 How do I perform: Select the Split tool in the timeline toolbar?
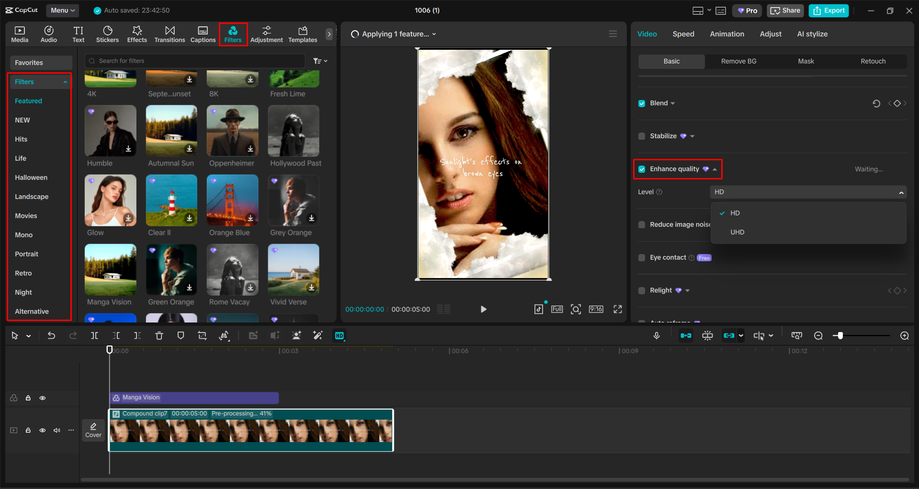[94, 335]
